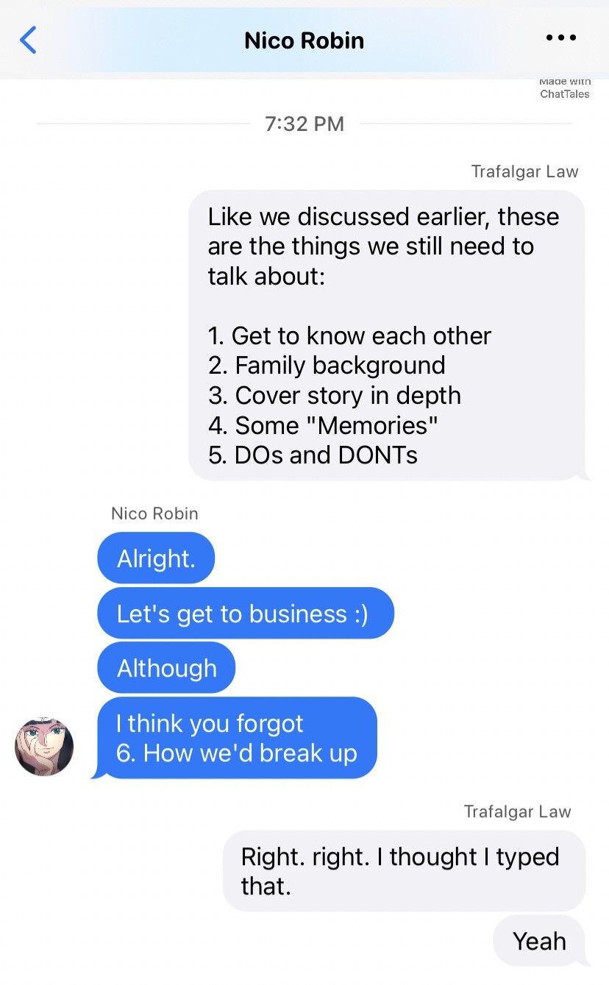This screenshot has height=985, width=609.
Task: Tap the "Alright." message bubble
Action: point(156,558)
